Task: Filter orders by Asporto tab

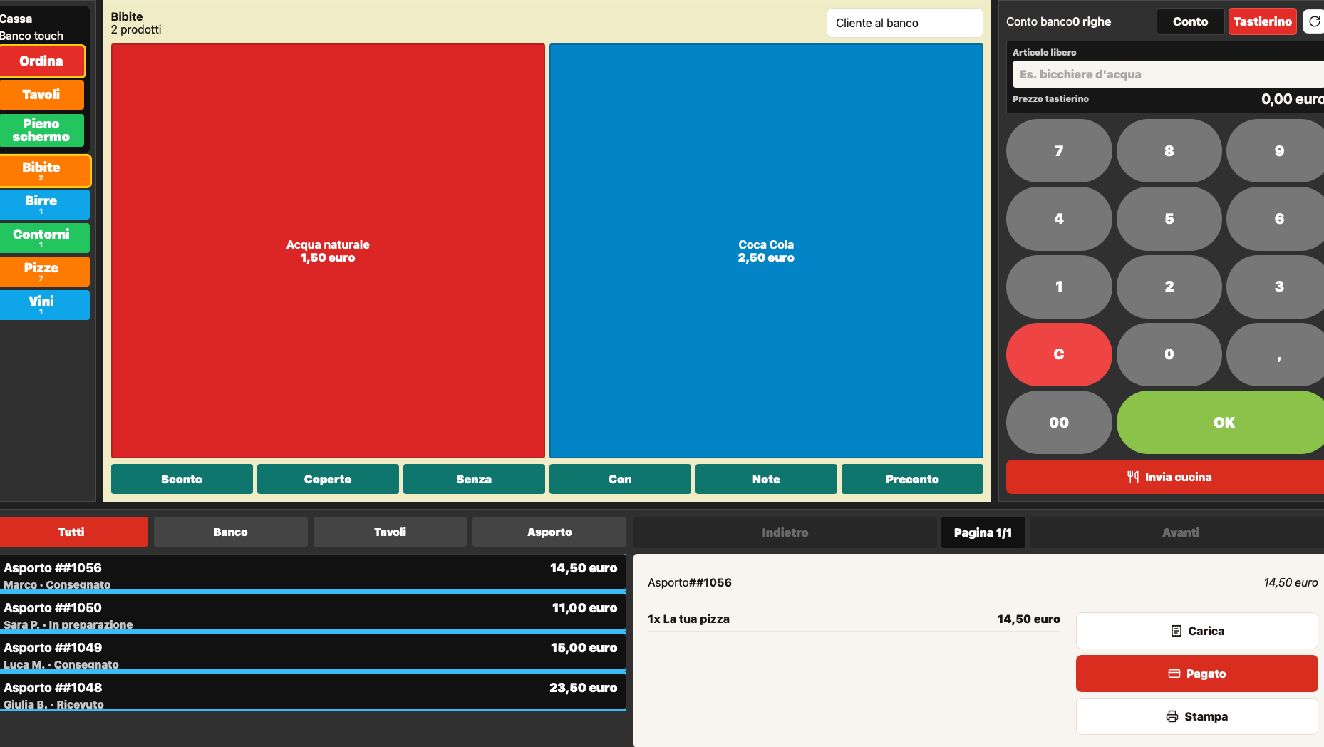Action: pos(549,532)
